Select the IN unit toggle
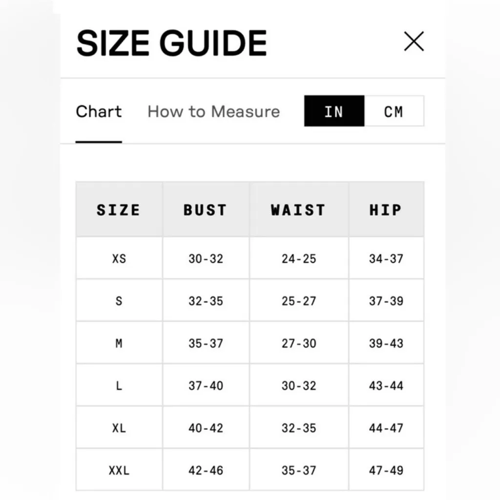Viewport: 500px width, 500px height. click(334, 111)
